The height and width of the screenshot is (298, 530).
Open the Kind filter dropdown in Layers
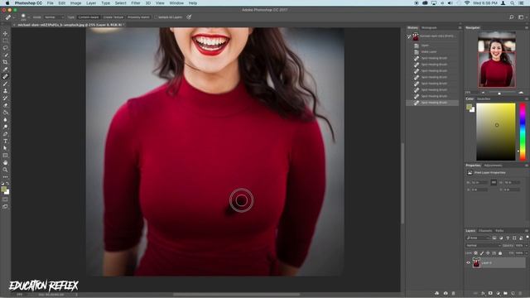point(478,238)
